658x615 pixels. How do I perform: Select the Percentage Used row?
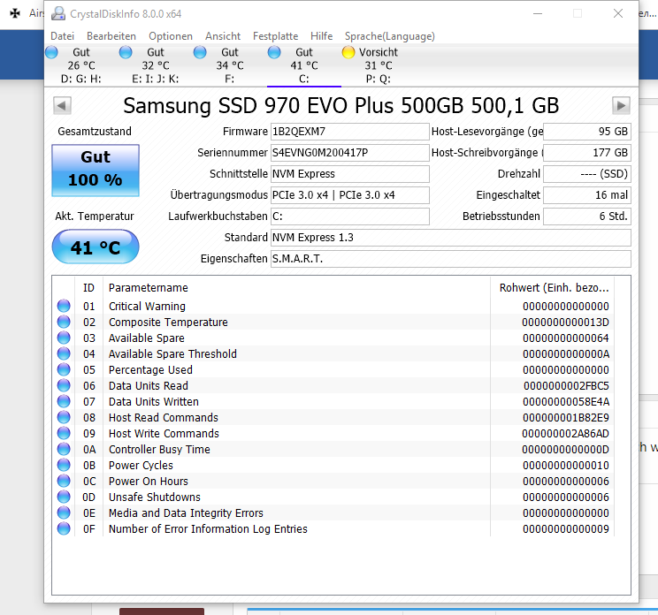tap(333, 370)
